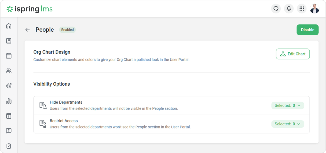Open the notifications bell

click(x=289, y=9)
